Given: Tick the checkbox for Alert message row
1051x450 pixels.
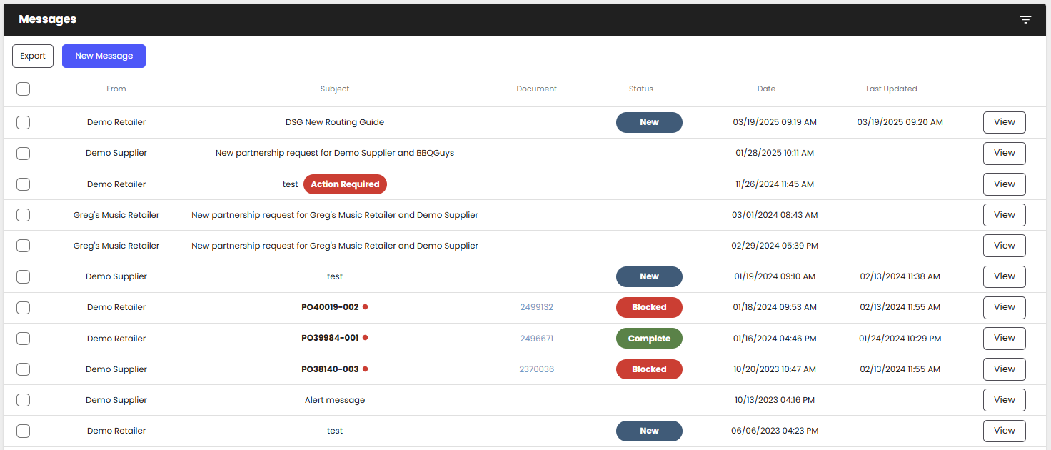Looking at the screenshot, I should [x=23, y=400].
